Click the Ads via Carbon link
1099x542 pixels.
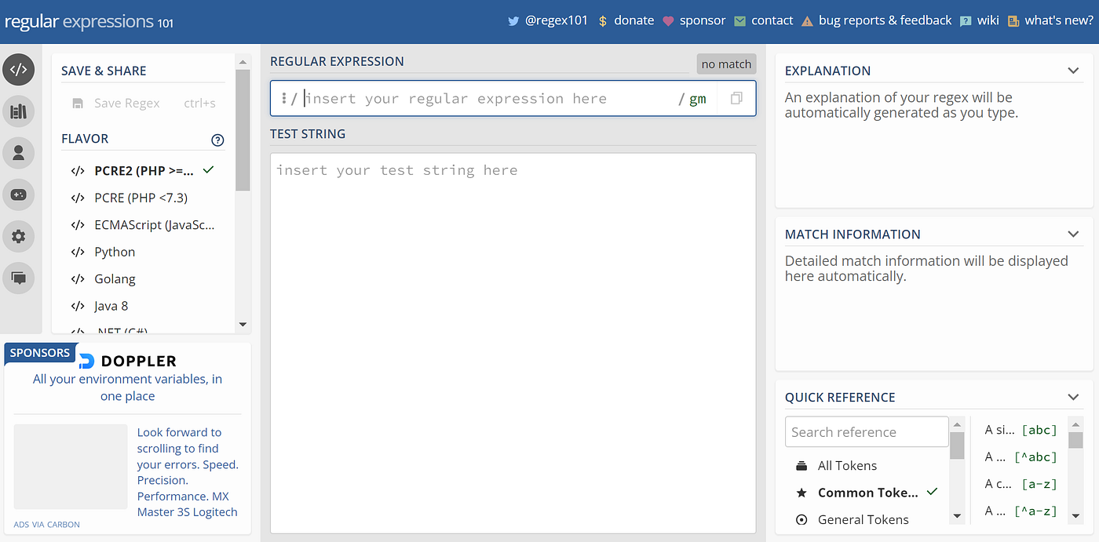click(x=46, y=524)
